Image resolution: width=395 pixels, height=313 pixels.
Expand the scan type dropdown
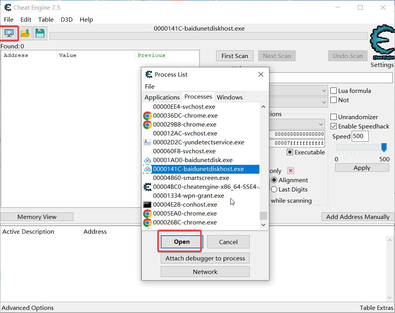tap(324, 91)
